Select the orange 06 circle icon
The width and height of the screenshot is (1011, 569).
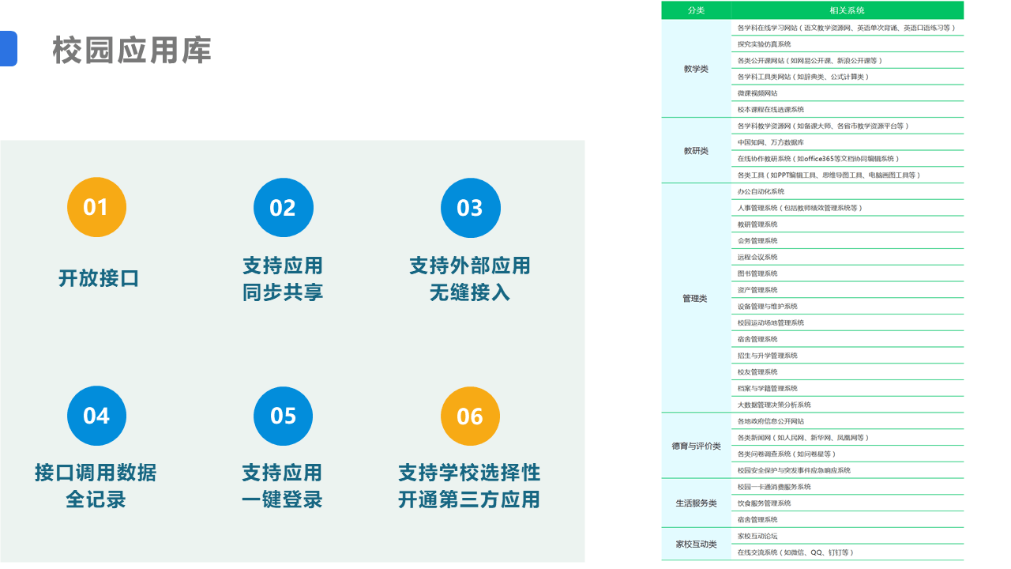point(470,416)
